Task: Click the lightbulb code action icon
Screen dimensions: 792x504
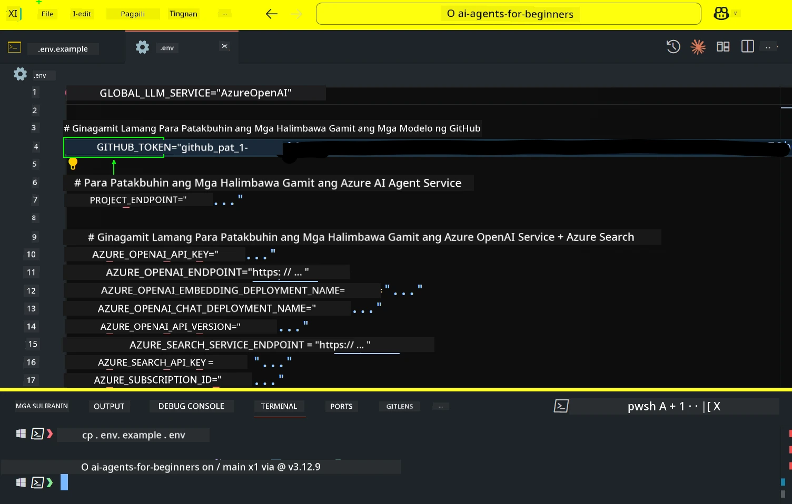Action: (73, 164)
